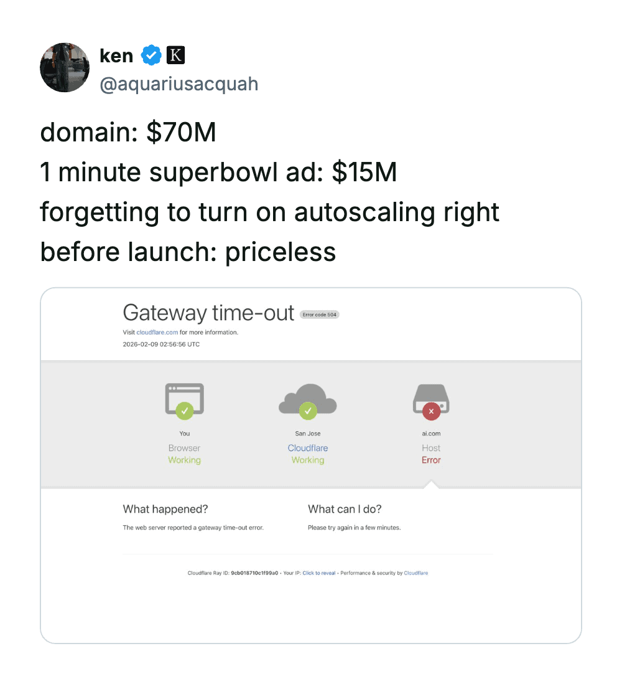Open the @aquariusacquah handle link
This screenshot has width=622, height=684.
click(x=179, y=84)
